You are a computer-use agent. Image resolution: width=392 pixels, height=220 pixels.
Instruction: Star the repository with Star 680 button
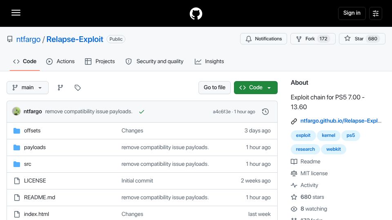362,39
